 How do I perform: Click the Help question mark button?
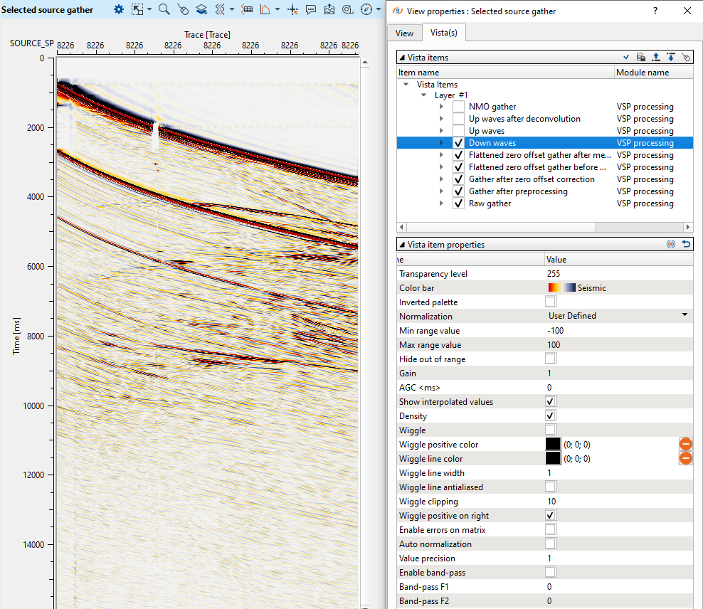655,11
